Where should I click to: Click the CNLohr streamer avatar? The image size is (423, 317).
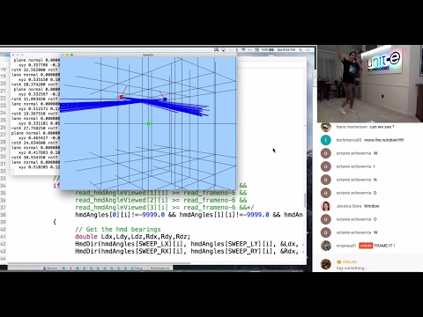325,264
